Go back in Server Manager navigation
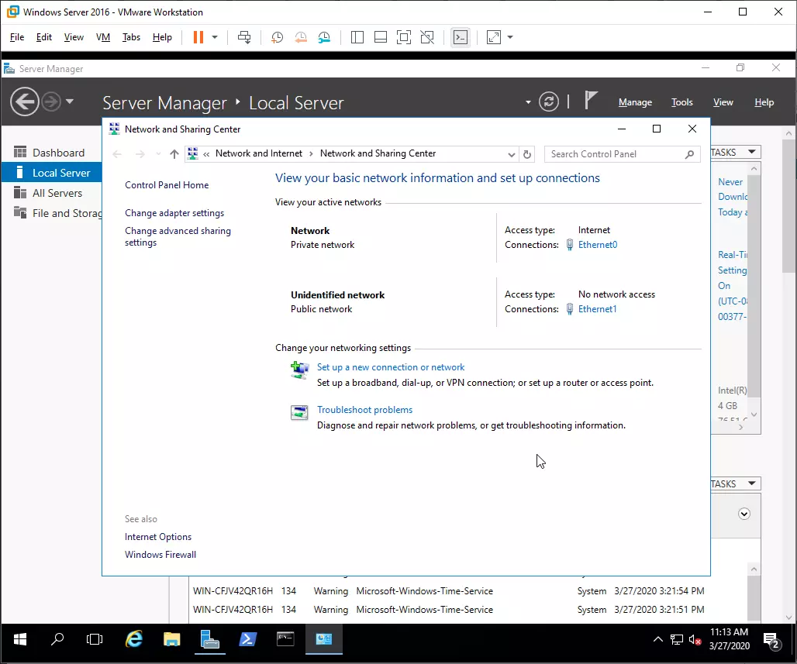Screen dimensions: 797x664 [24, 101]
